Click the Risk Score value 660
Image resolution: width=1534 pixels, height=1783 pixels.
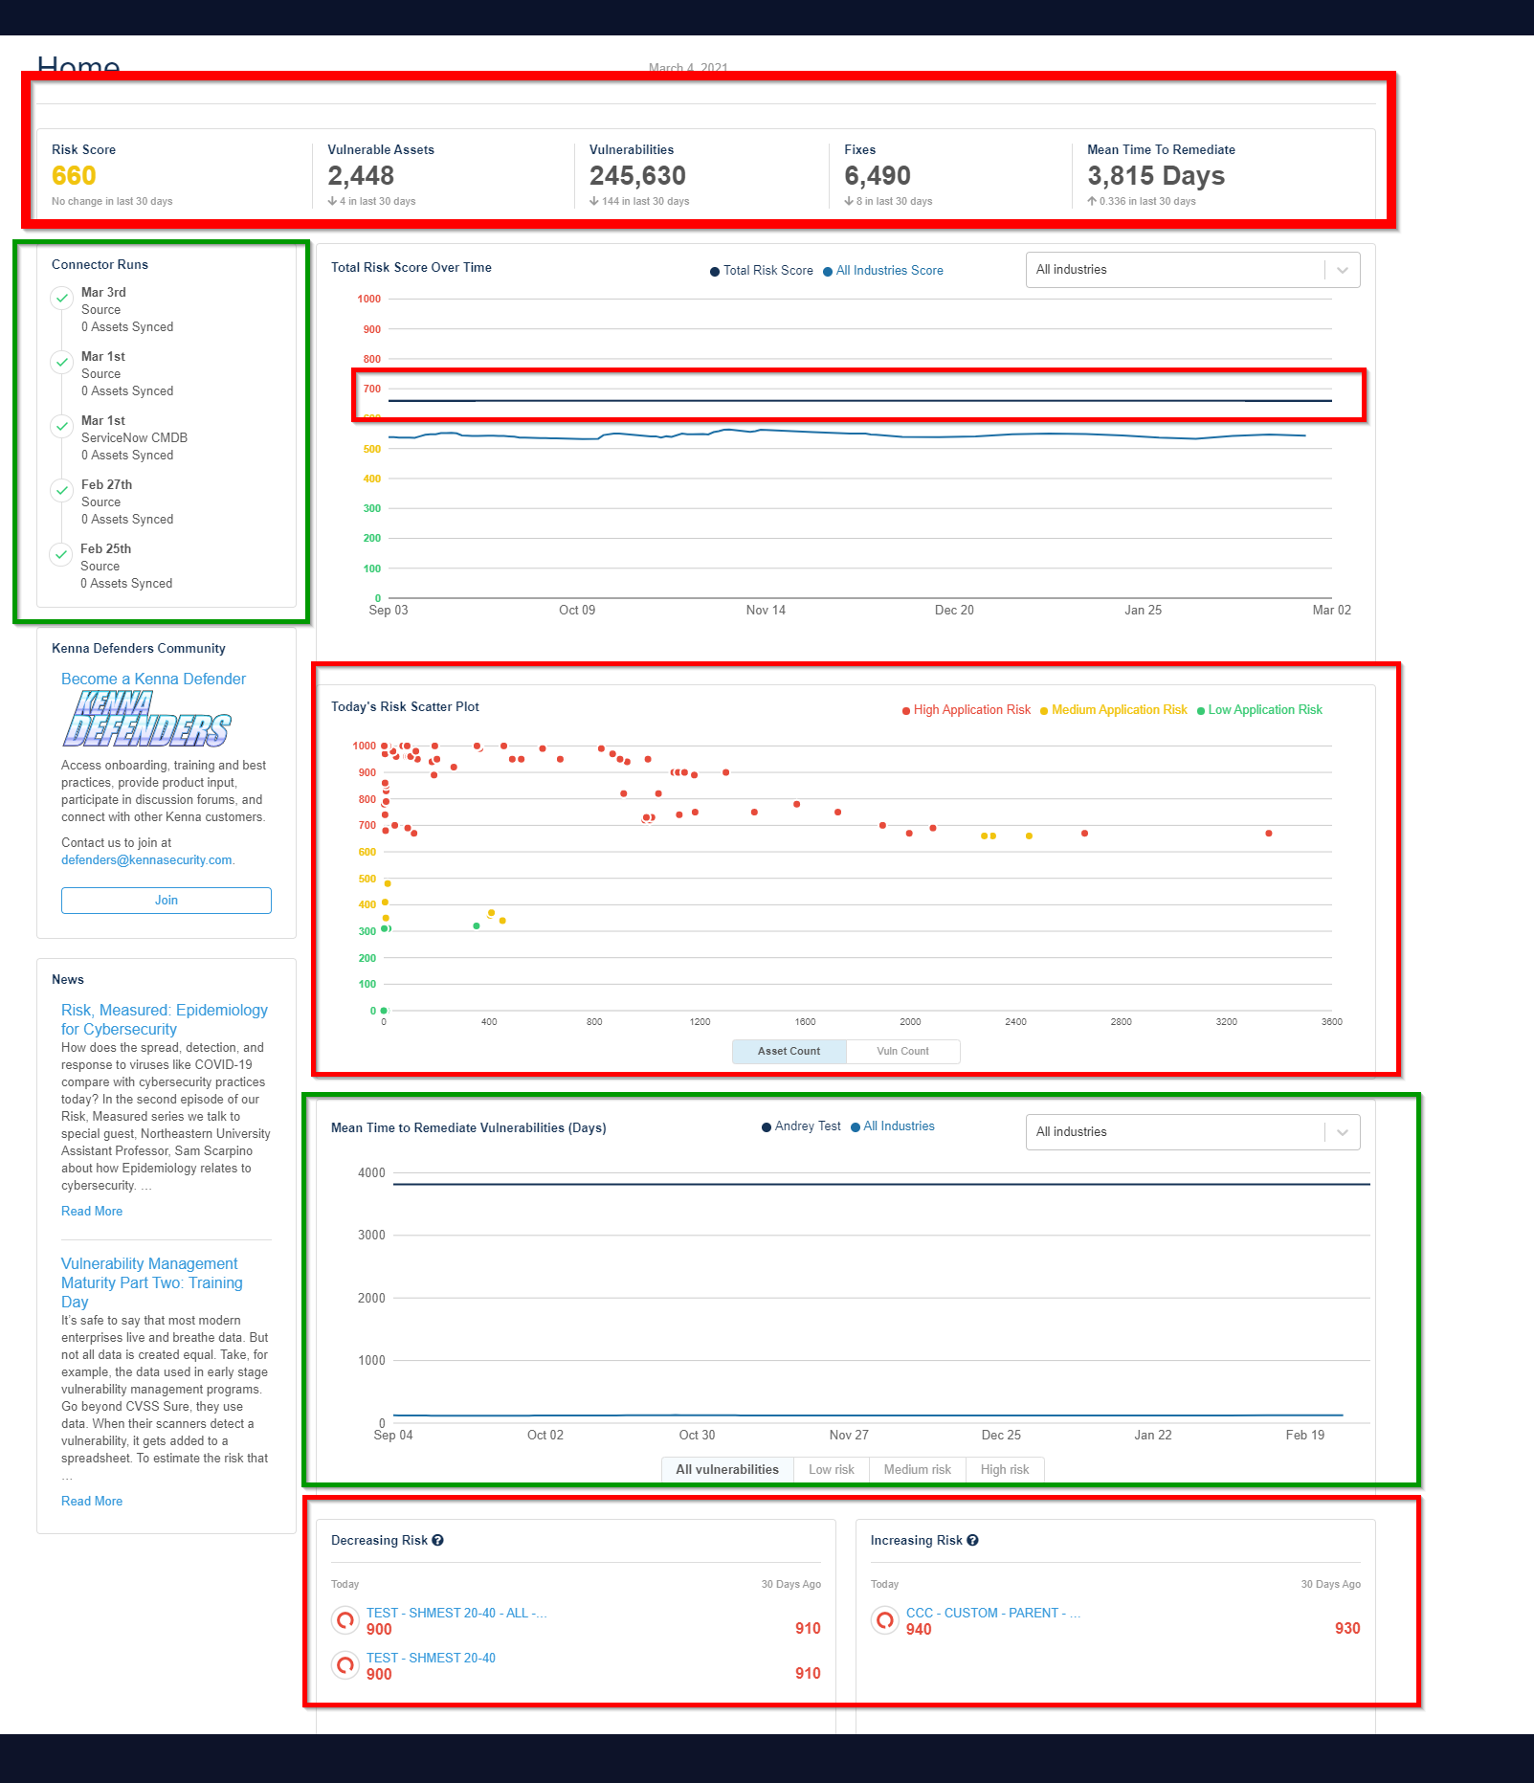coord(74,176)
